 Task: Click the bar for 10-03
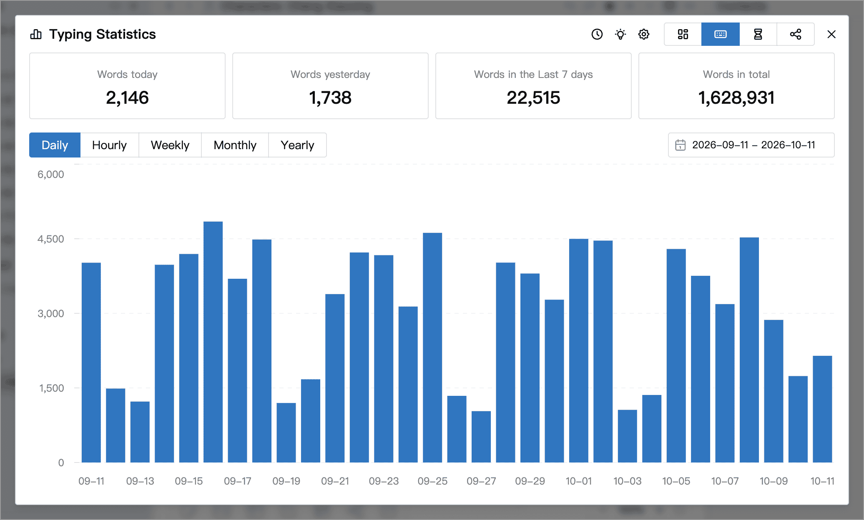[628, 436]
